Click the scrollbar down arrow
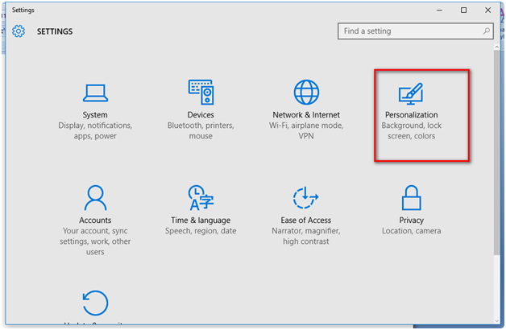This screenshot has height=330, width=506. tap(496, 320)
